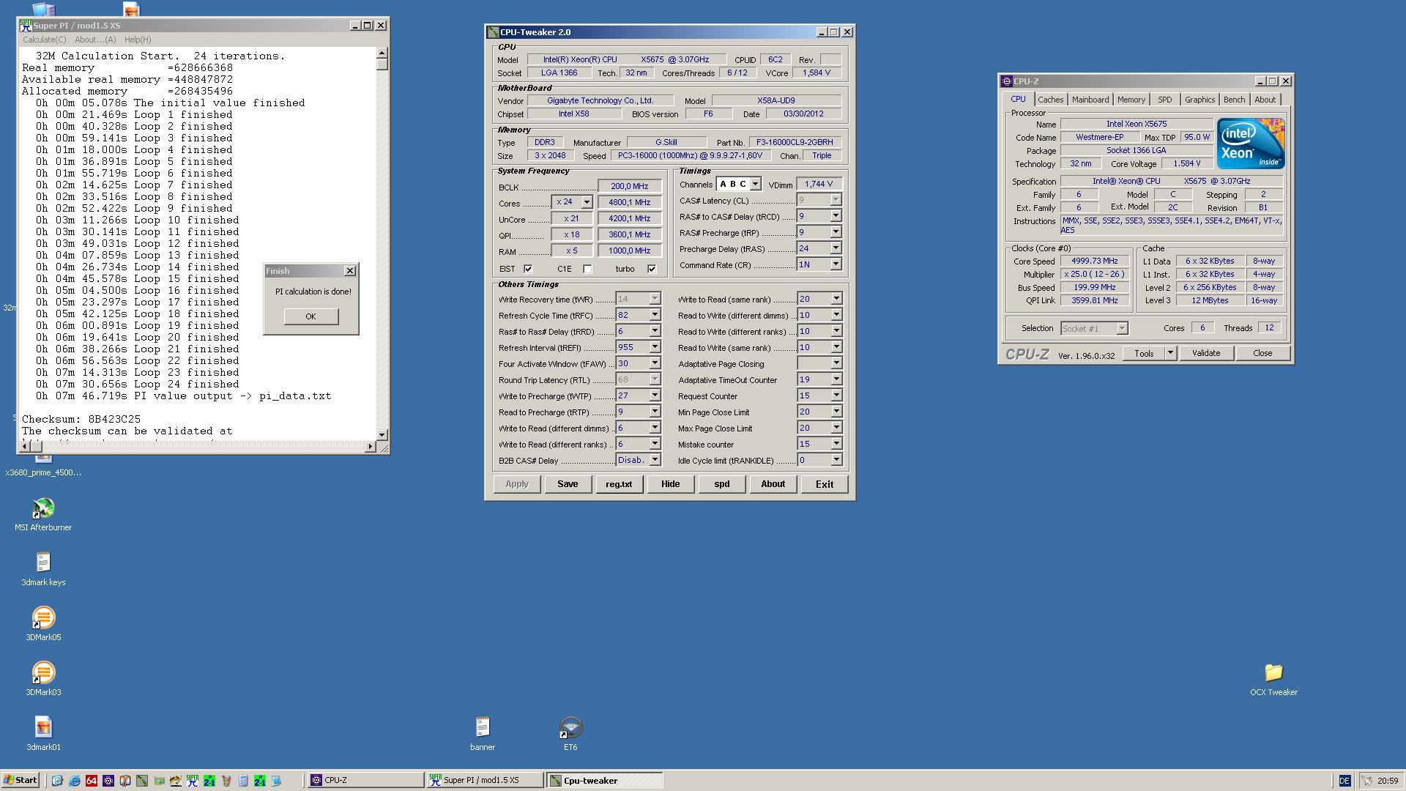Open the Idle Cycle limit (tRANKIDLE) dropdown

836,461
